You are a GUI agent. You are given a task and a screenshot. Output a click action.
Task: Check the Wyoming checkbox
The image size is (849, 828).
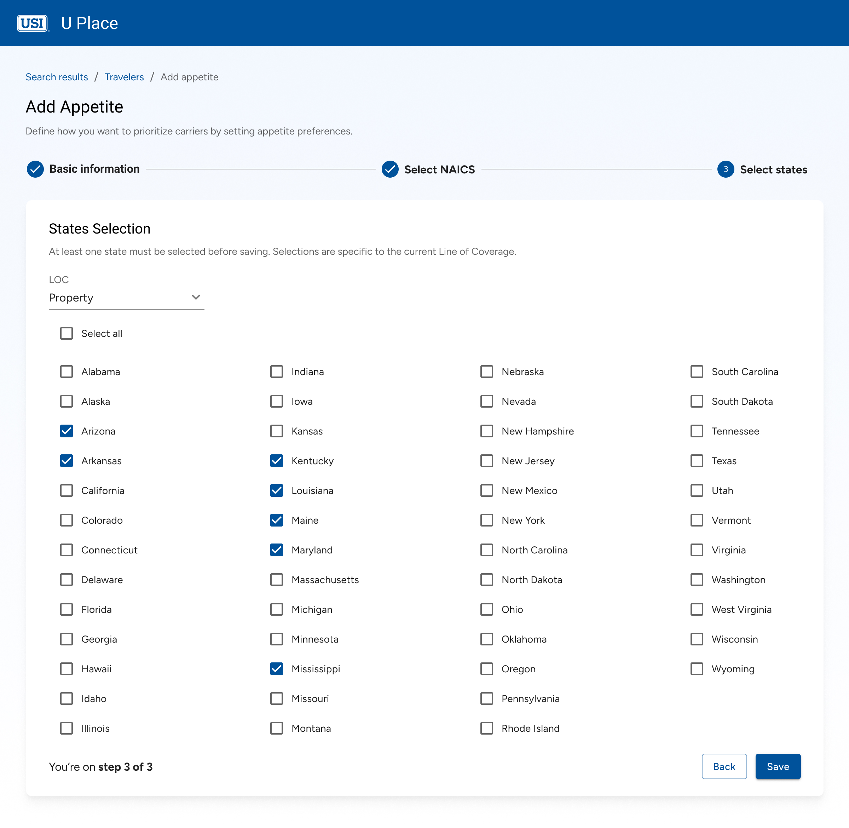pyautogui.click(x=697, y=669)
